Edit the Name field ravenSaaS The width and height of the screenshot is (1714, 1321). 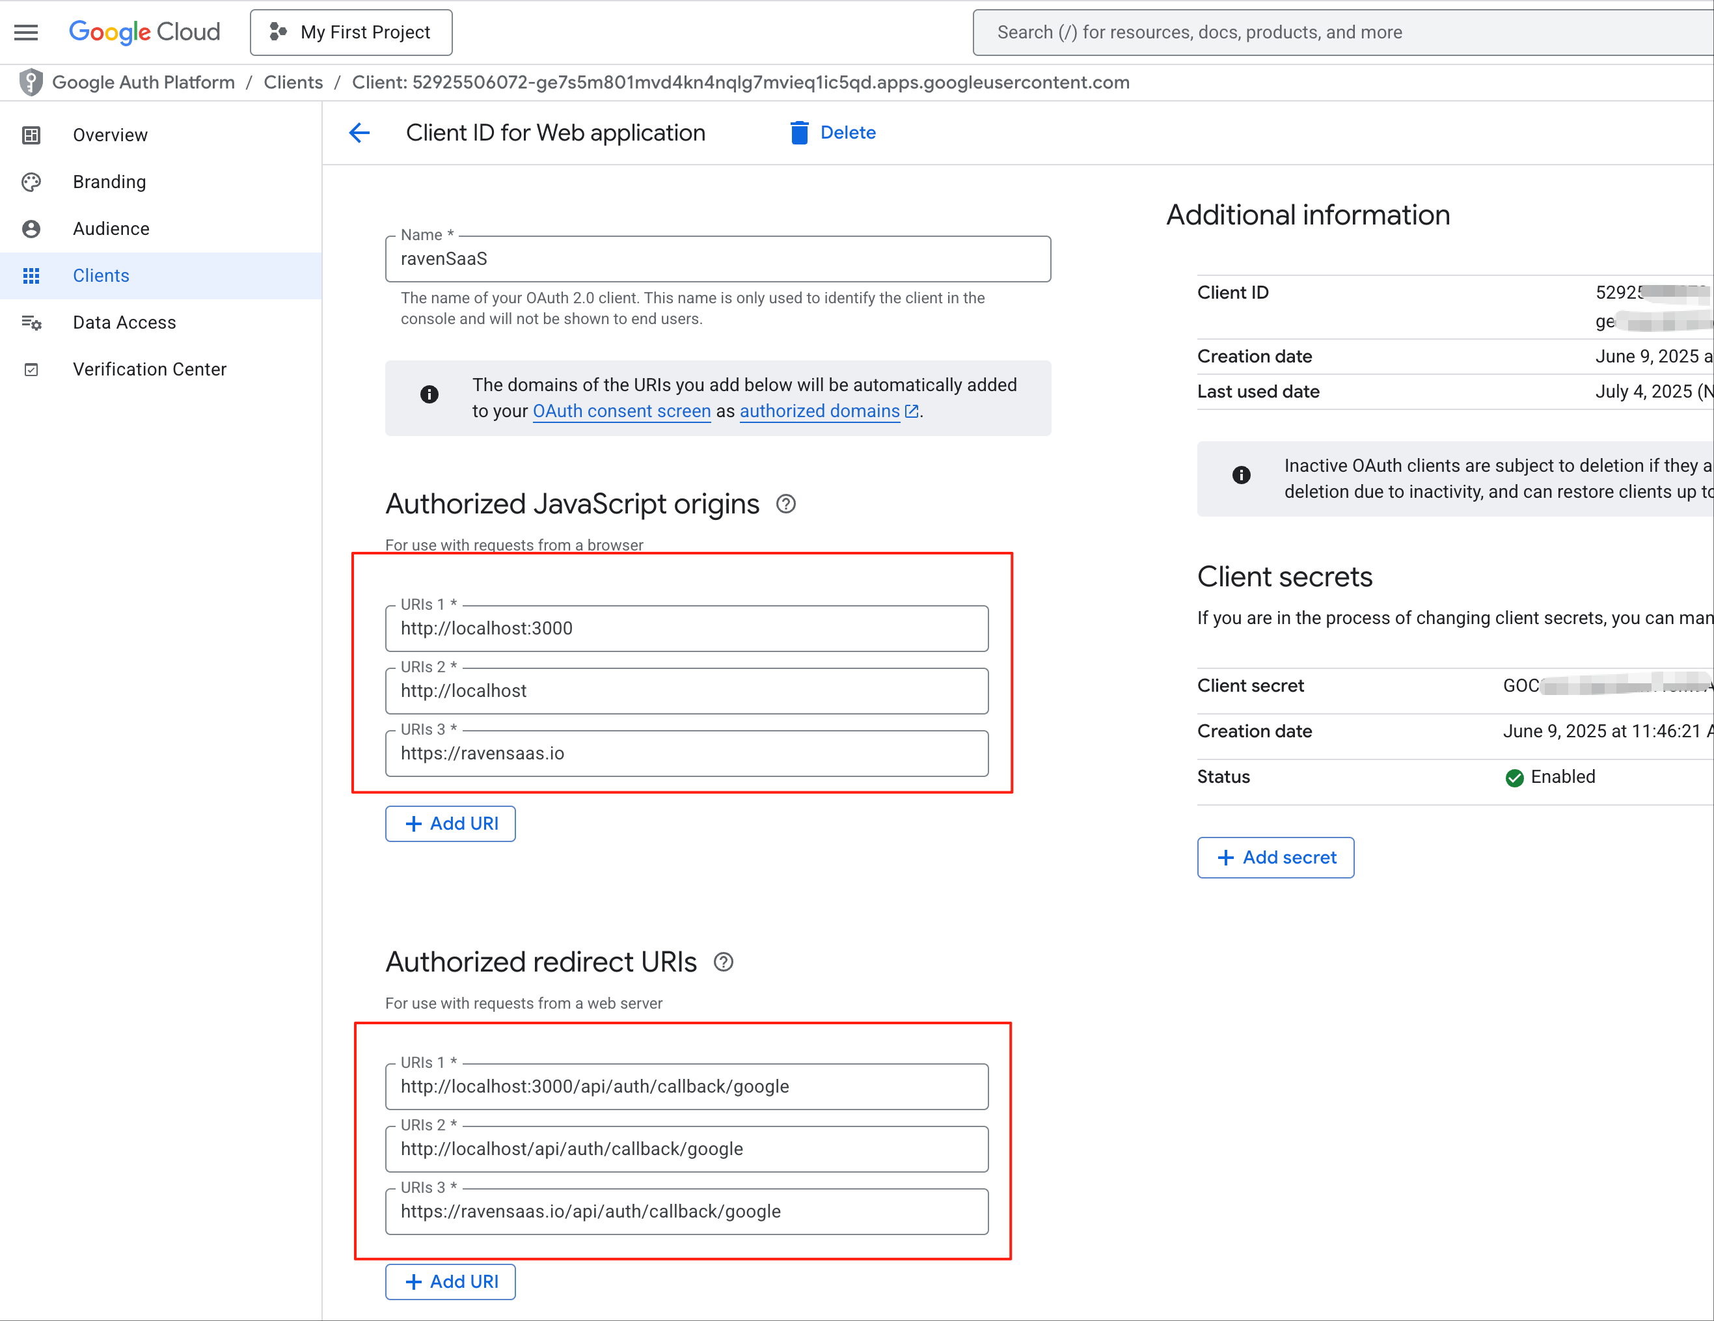[718, 259]
